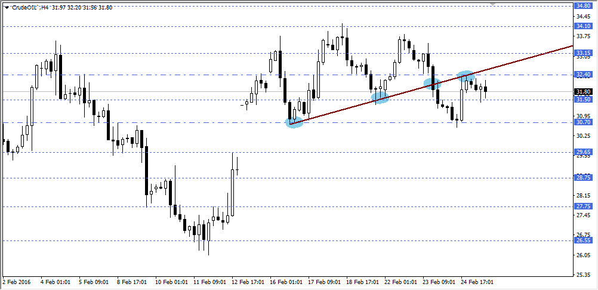Image resolution: width=598 pixels, height=290 pixels.
Task: Click the 26.55 price level label
Action: coord(582,240)
